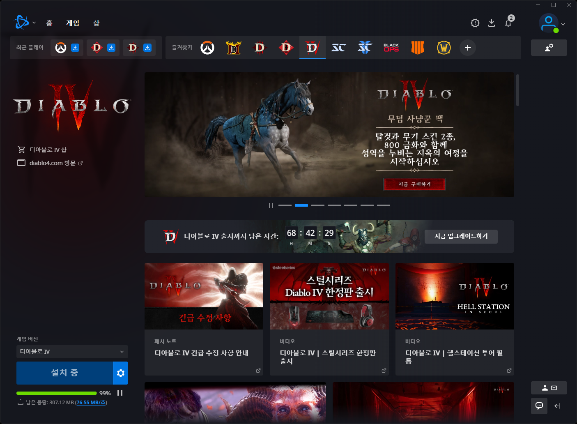Click the main content scrollbar
Viewport: 577px width, 424px height.
pyautogui.click(x=517, y=90)
